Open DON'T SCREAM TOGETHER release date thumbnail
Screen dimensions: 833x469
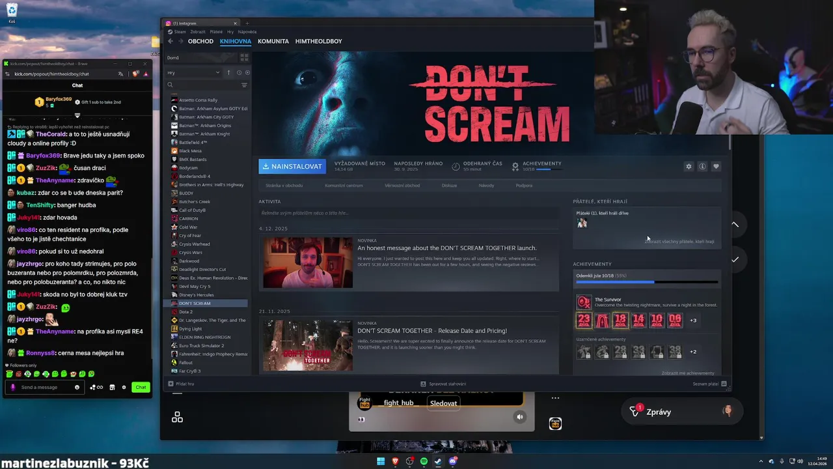(308, 345)
